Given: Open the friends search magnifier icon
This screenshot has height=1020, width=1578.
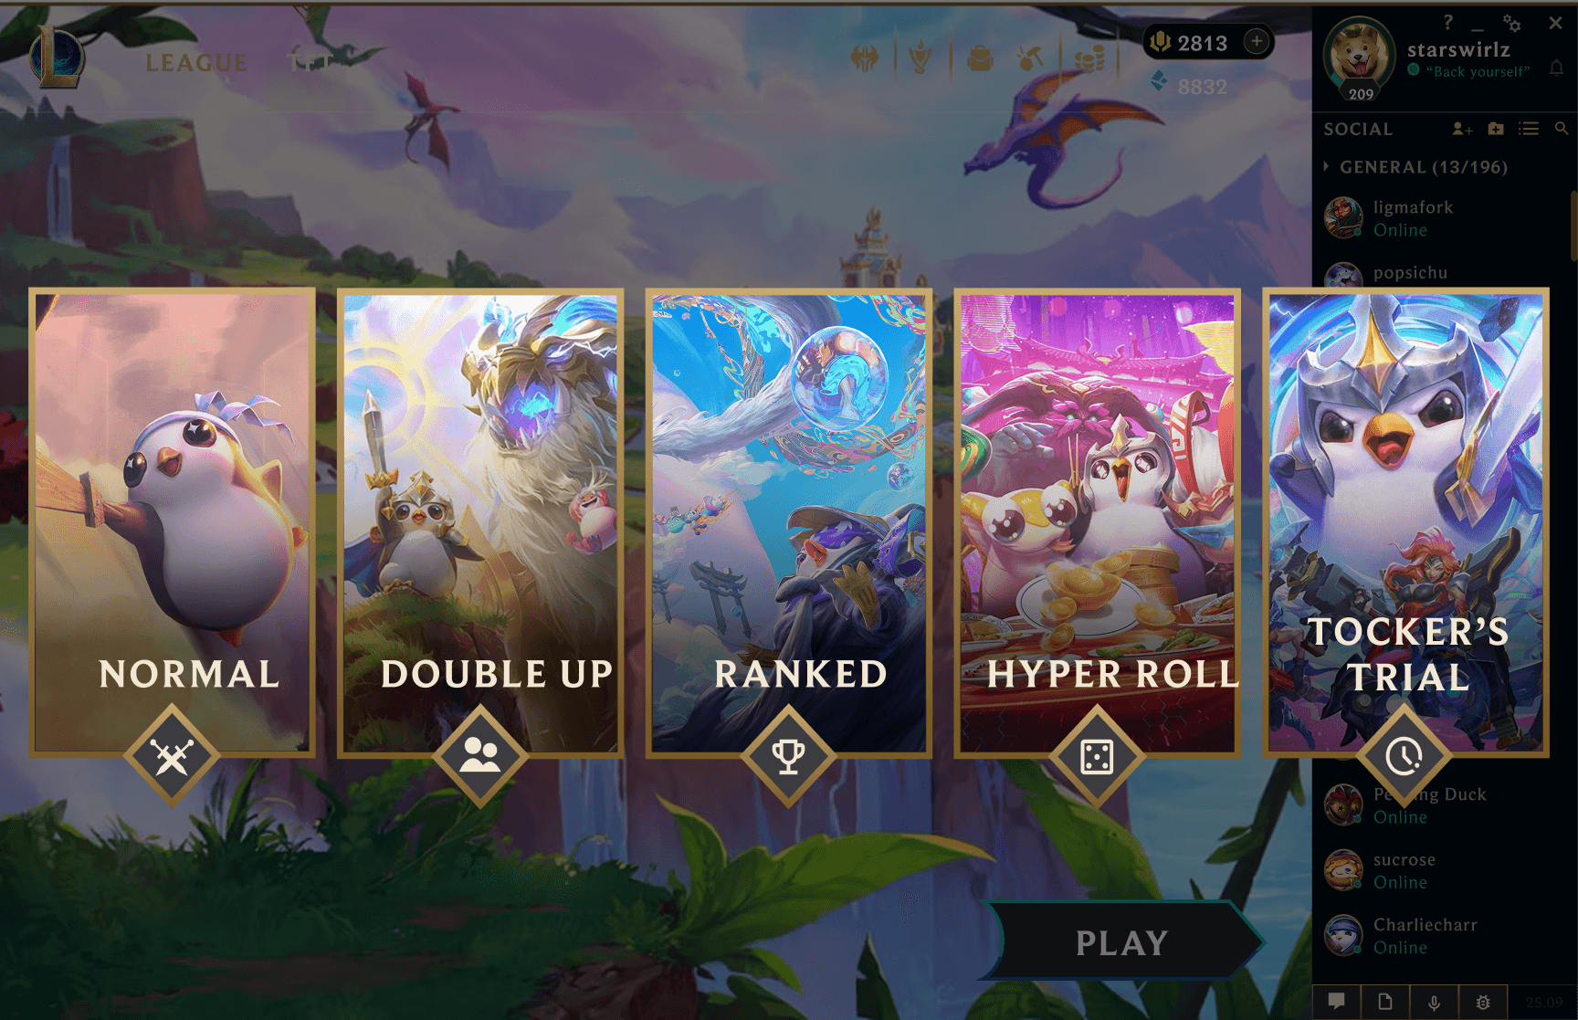Looking at the screenshot, I should click(x=1562, y=129).
